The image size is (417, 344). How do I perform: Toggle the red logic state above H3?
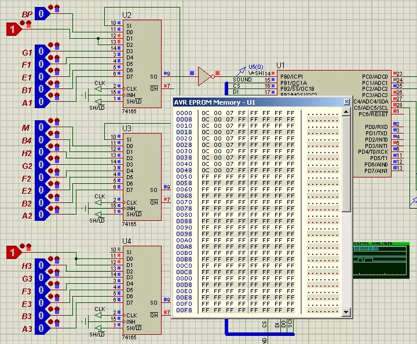pyautogui.click(x=12, y=252)
